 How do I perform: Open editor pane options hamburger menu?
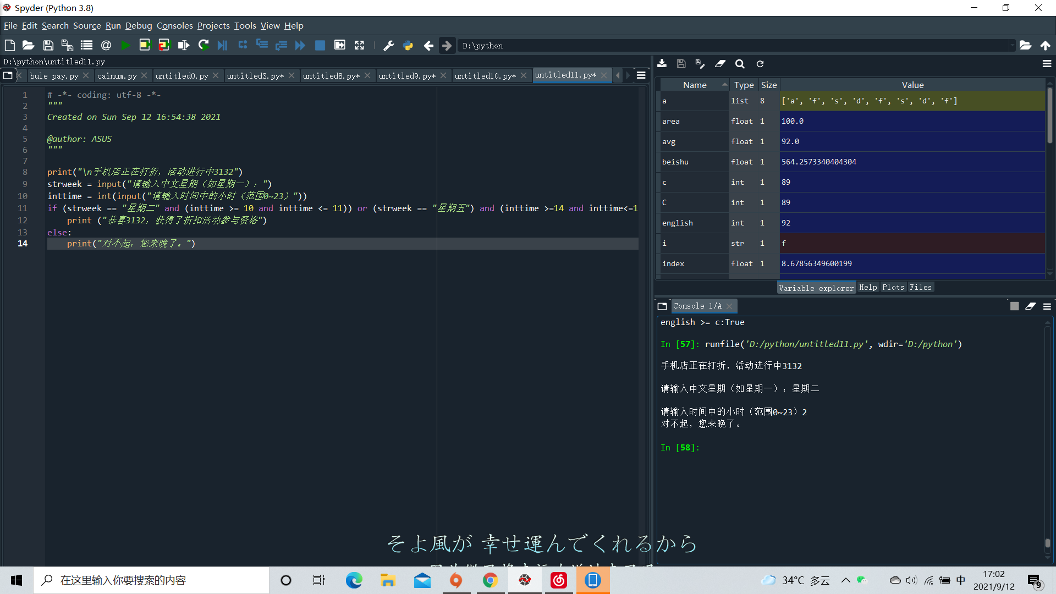[x=641, y=75]
